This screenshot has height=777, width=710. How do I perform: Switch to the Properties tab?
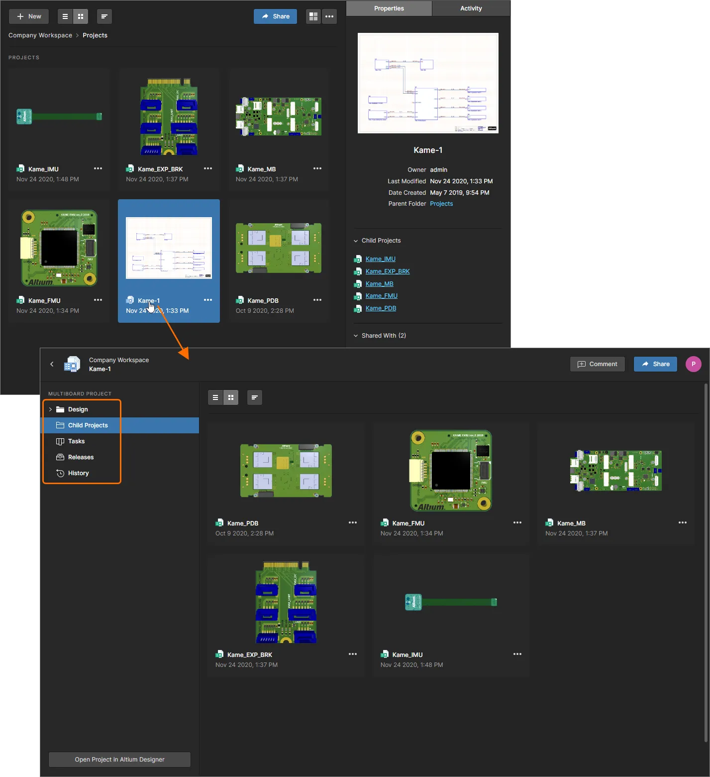389,8
